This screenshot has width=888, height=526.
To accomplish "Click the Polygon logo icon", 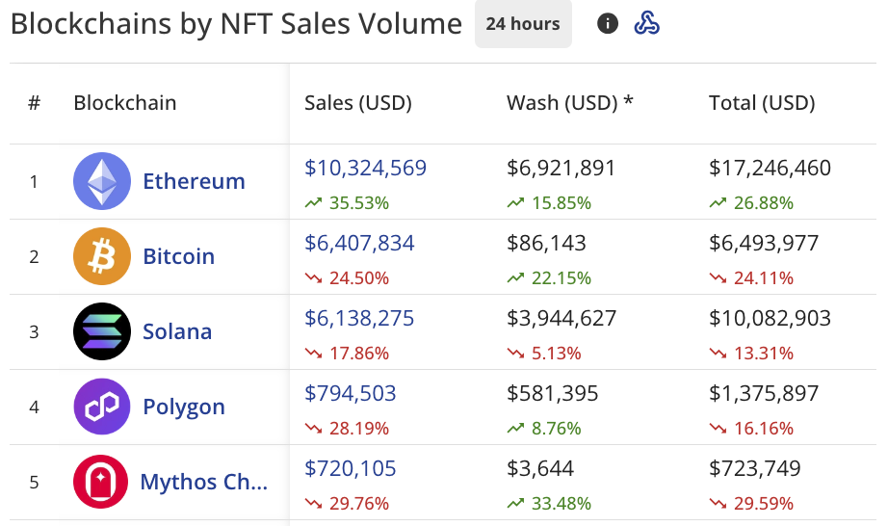I will [102, 407].
